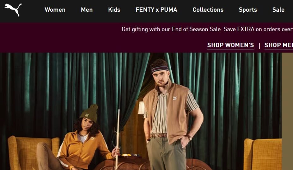
Task: Click the olive next-slide panel at right edge
Action: click(287, 111)
